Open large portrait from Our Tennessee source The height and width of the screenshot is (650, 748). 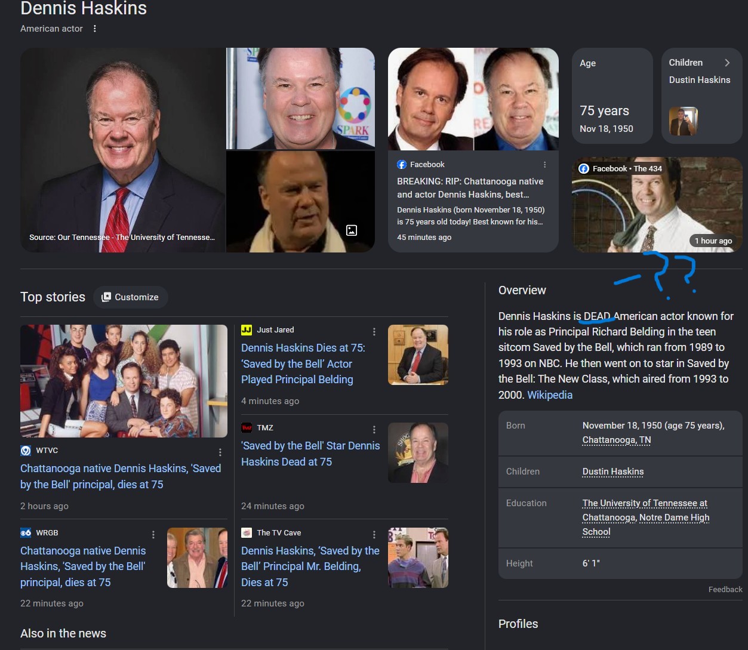(x=122, y=150)
